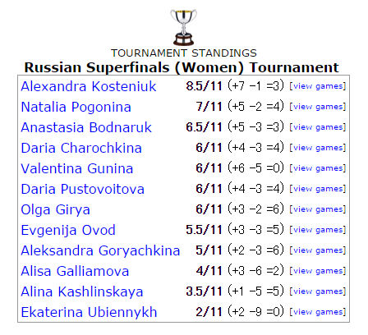Screen dimensions: 368x335
Task: View games for Valentina Gunina
Action: point(318,168)
